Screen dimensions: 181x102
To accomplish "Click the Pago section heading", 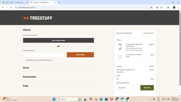I will click(26, 86).
